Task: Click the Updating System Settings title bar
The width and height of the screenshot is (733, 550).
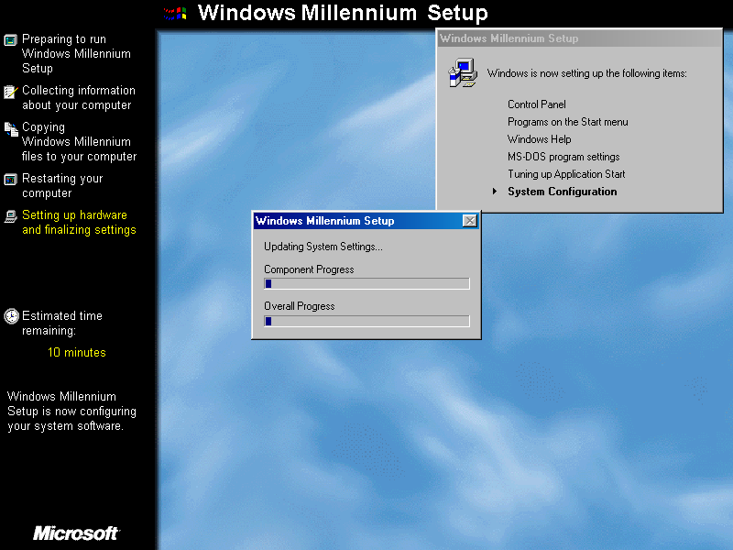Action: click(357, 221)
